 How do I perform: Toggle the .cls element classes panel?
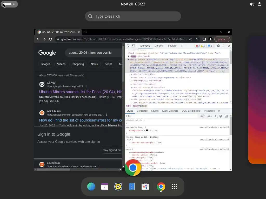pos(210,116)
